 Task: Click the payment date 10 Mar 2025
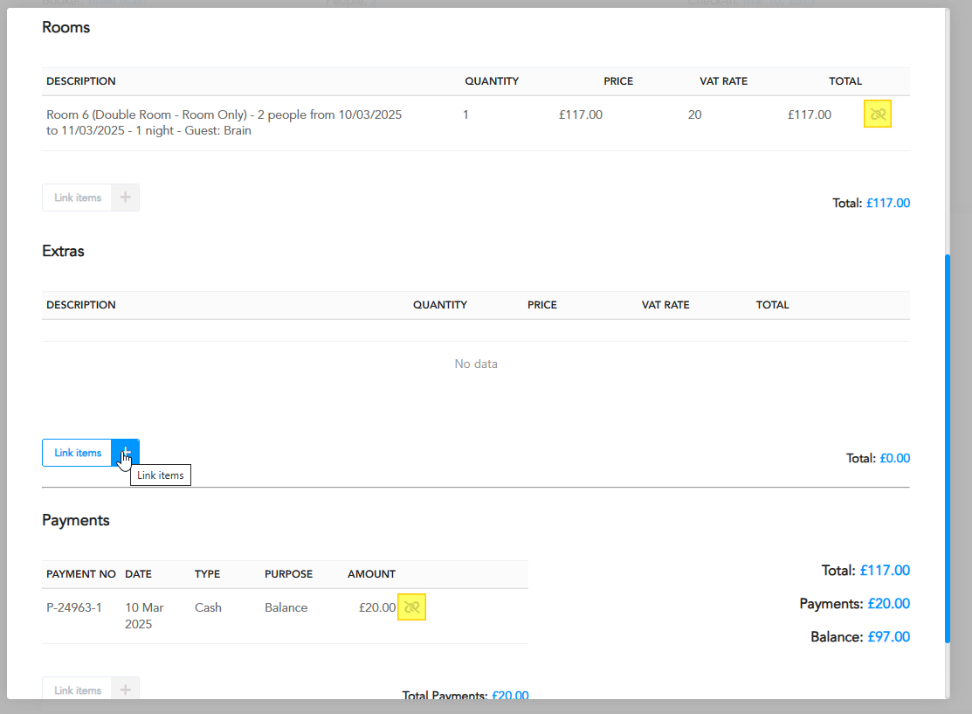144,616
